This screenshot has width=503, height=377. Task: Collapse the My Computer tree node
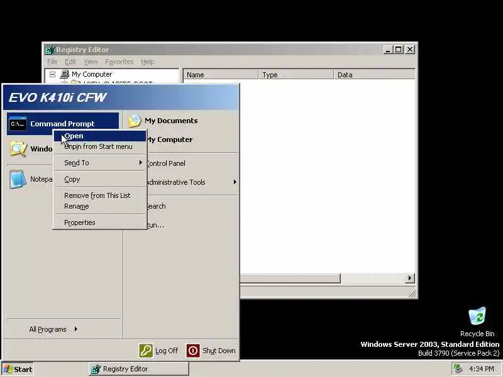click(53, 74)
